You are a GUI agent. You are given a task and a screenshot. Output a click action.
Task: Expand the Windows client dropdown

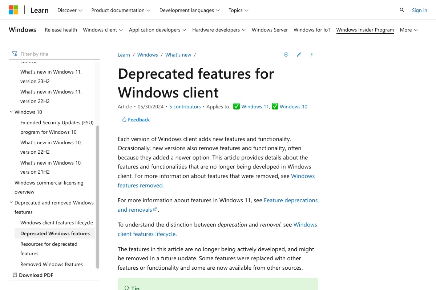pyautogui.click(x=103, y=30)
